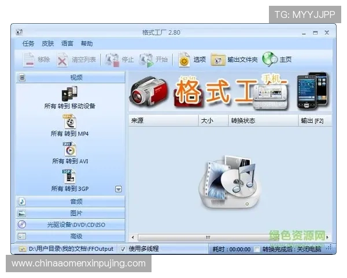Minimize the Format Factory window
347x278 pixels.
tap(304, 33)
